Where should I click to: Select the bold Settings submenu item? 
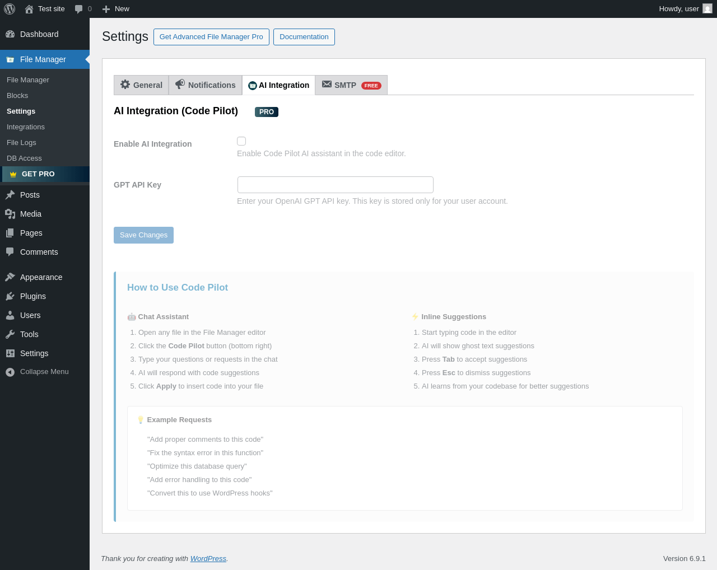click(x=21, y=111)
